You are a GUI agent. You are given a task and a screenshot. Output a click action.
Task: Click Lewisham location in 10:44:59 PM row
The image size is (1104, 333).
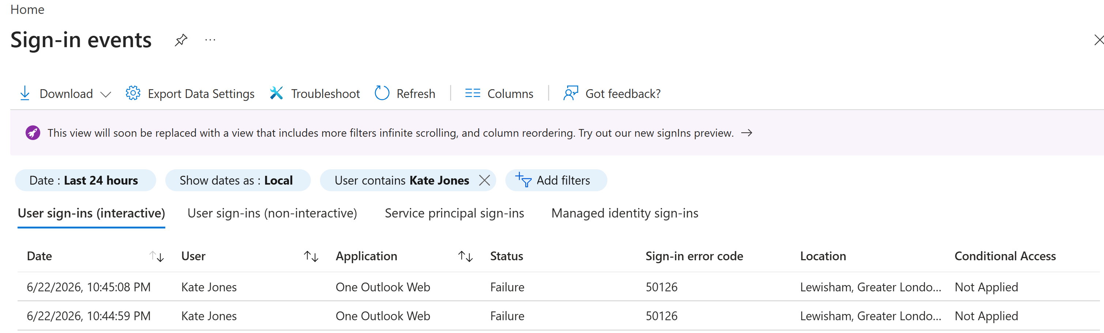pyautogui.click(x=870, y=316)
